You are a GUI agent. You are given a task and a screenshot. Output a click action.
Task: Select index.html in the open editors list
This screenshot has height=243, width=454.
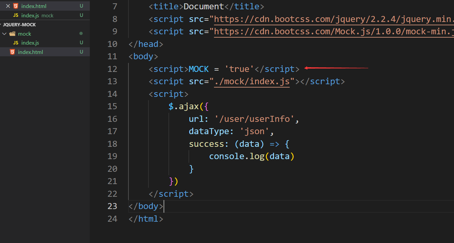tap(45, 6)
